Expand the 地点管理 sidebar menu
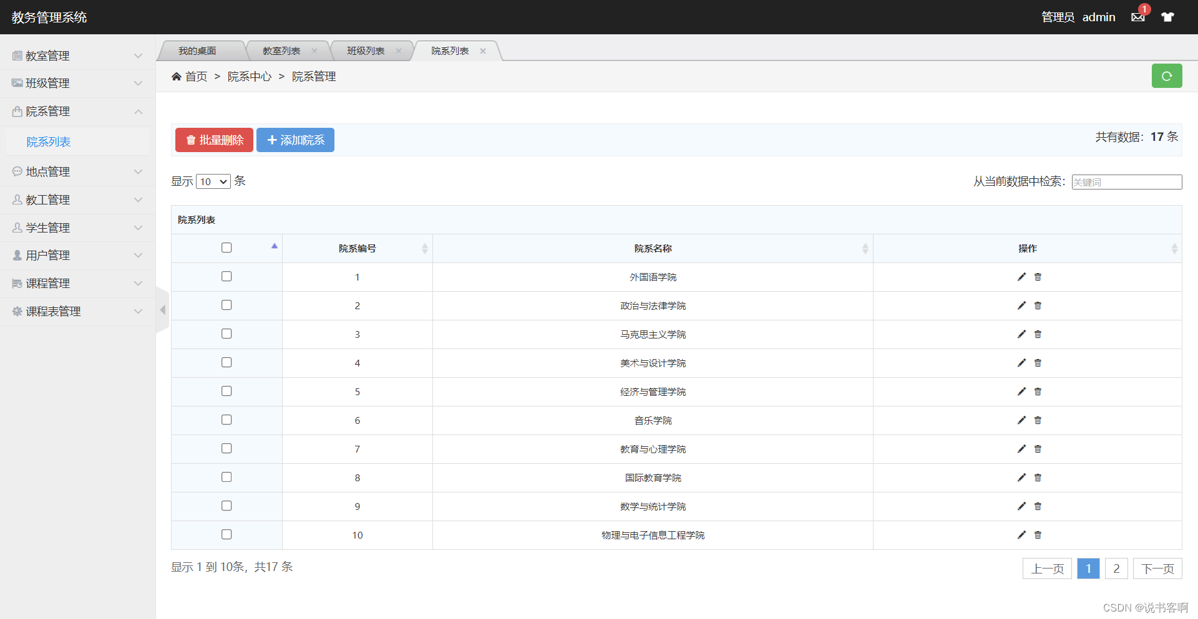Image resolution: width=1198 pixels, height=619 pixels. [x=77, y=171]
